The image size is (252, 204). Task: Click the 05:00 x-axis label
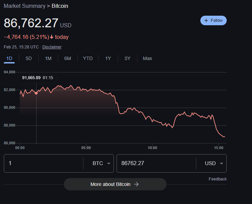[x=86, y=148]
